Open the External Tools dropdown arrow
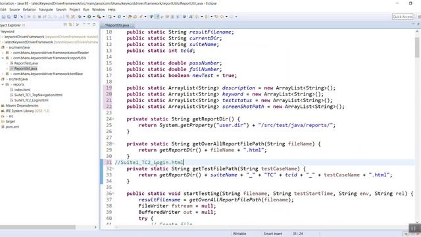The width and height of the screenshot is (421, 237). click(103, 16)
